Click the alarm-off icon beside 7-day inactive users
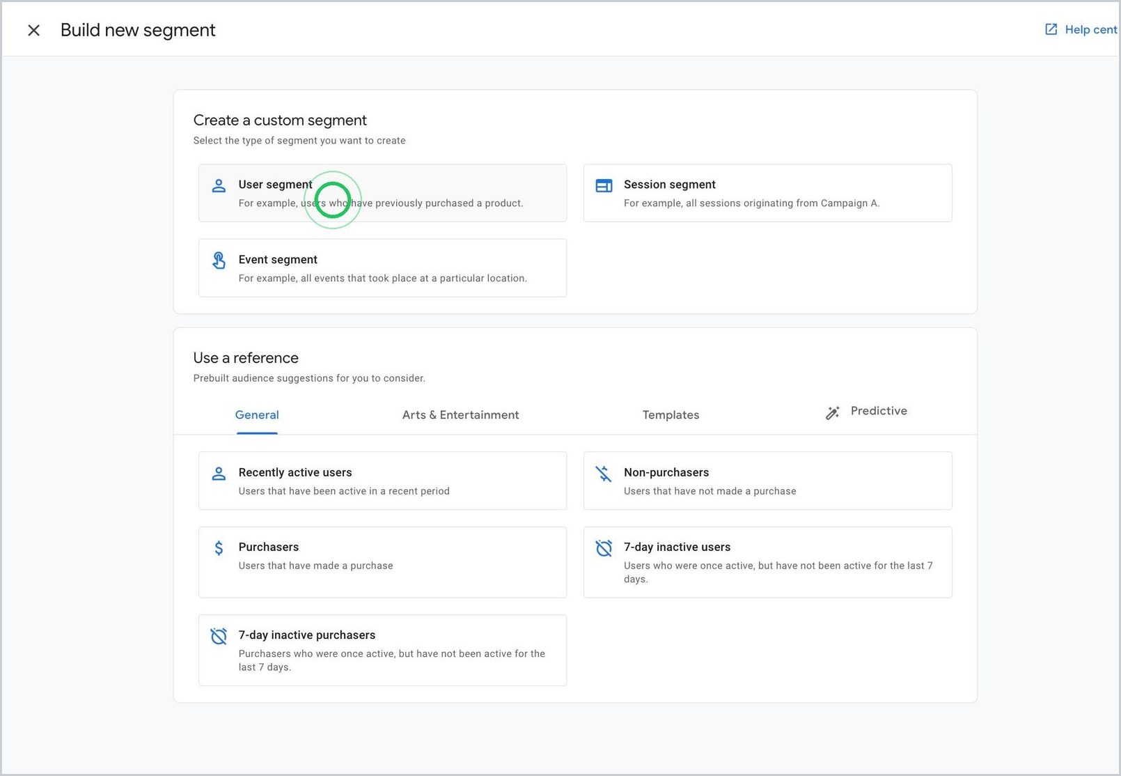This screenshot has width=1121, height=776. click(x=604, y=548)
